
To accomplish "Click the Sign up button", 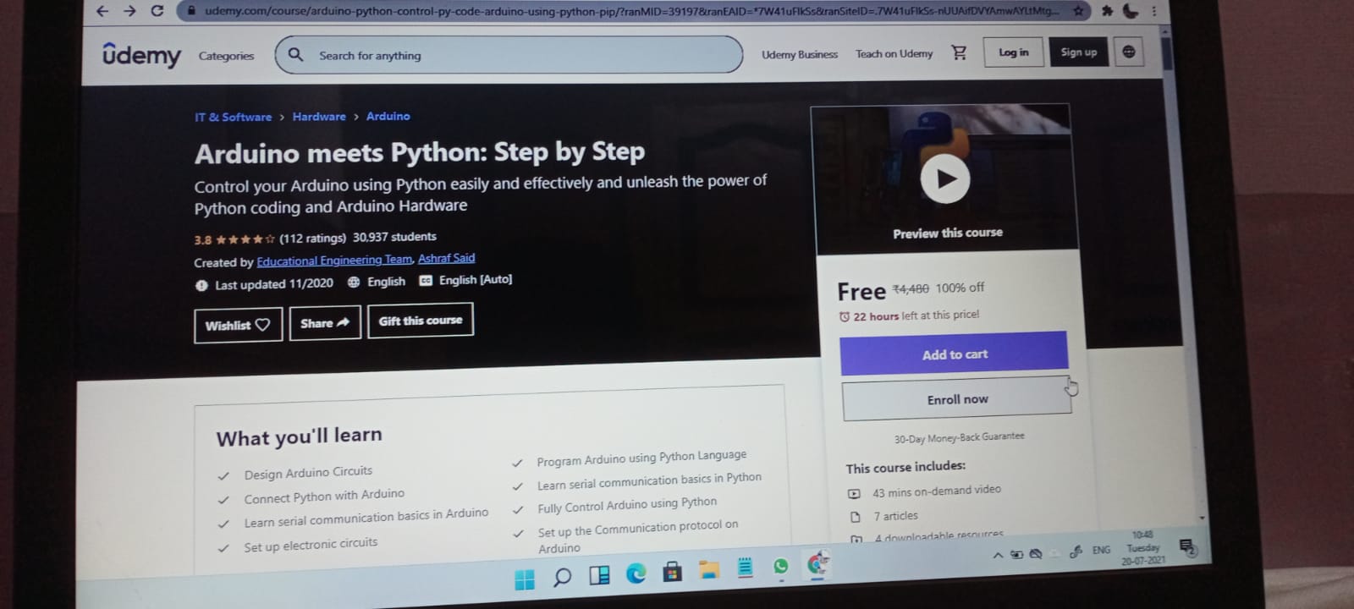I will (x=1078, y=52).
